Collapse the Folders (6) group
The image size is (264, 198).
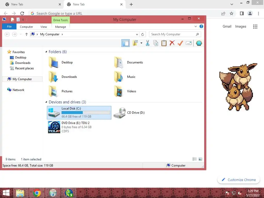pos(46,52)
